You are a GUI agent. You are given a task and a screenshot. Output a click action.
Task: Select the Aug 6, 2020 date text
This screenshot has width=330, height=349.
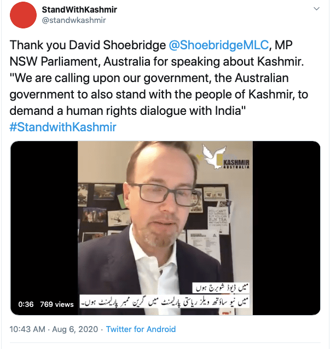[x=75, y=329]
